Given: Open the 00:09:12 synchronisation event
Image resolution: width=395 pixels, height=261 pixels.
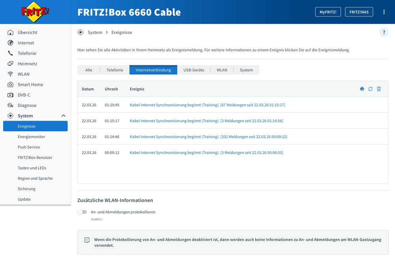Looking at the screenshot, I should (x=206, y=153).
